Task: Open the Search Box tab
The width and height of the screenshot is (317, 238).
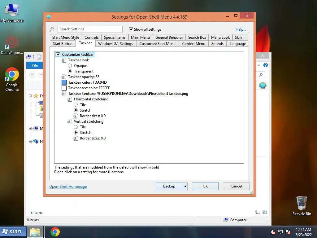Action: (197, 37)
